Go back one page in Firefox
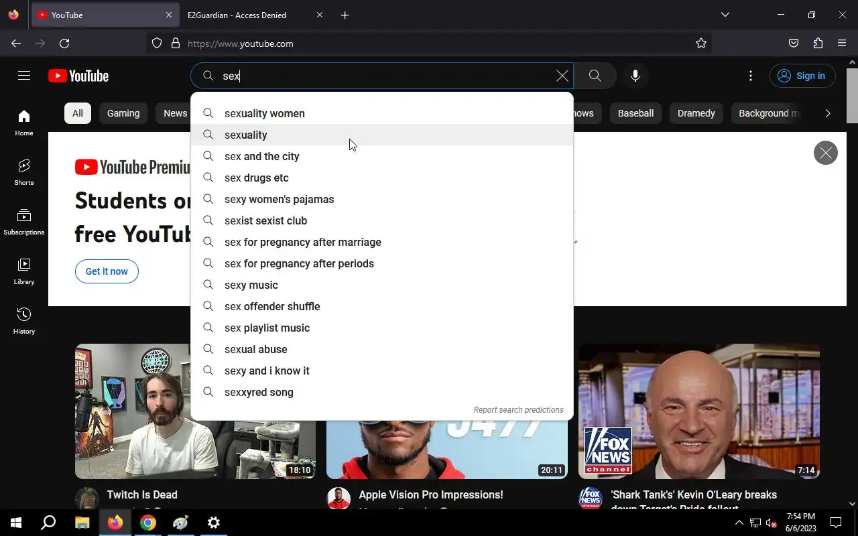The height and width of the screenshot is (536, 858). [16, 44]
